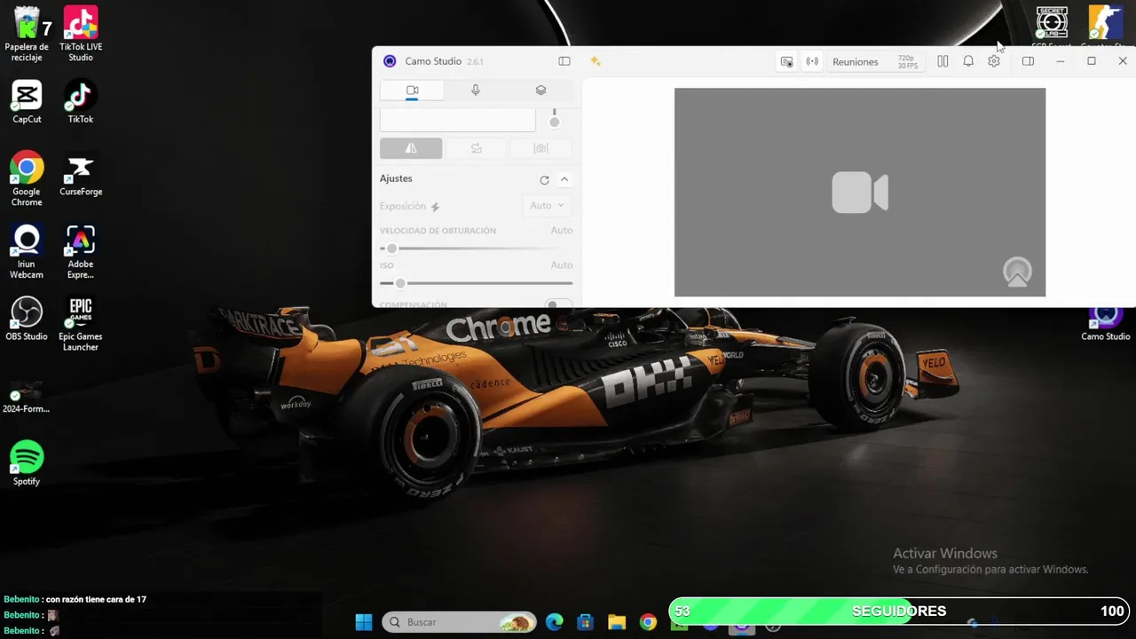Open OBS Studio desktop shortcut
The height and width of the screenshot is (639, 1136).
27,319
